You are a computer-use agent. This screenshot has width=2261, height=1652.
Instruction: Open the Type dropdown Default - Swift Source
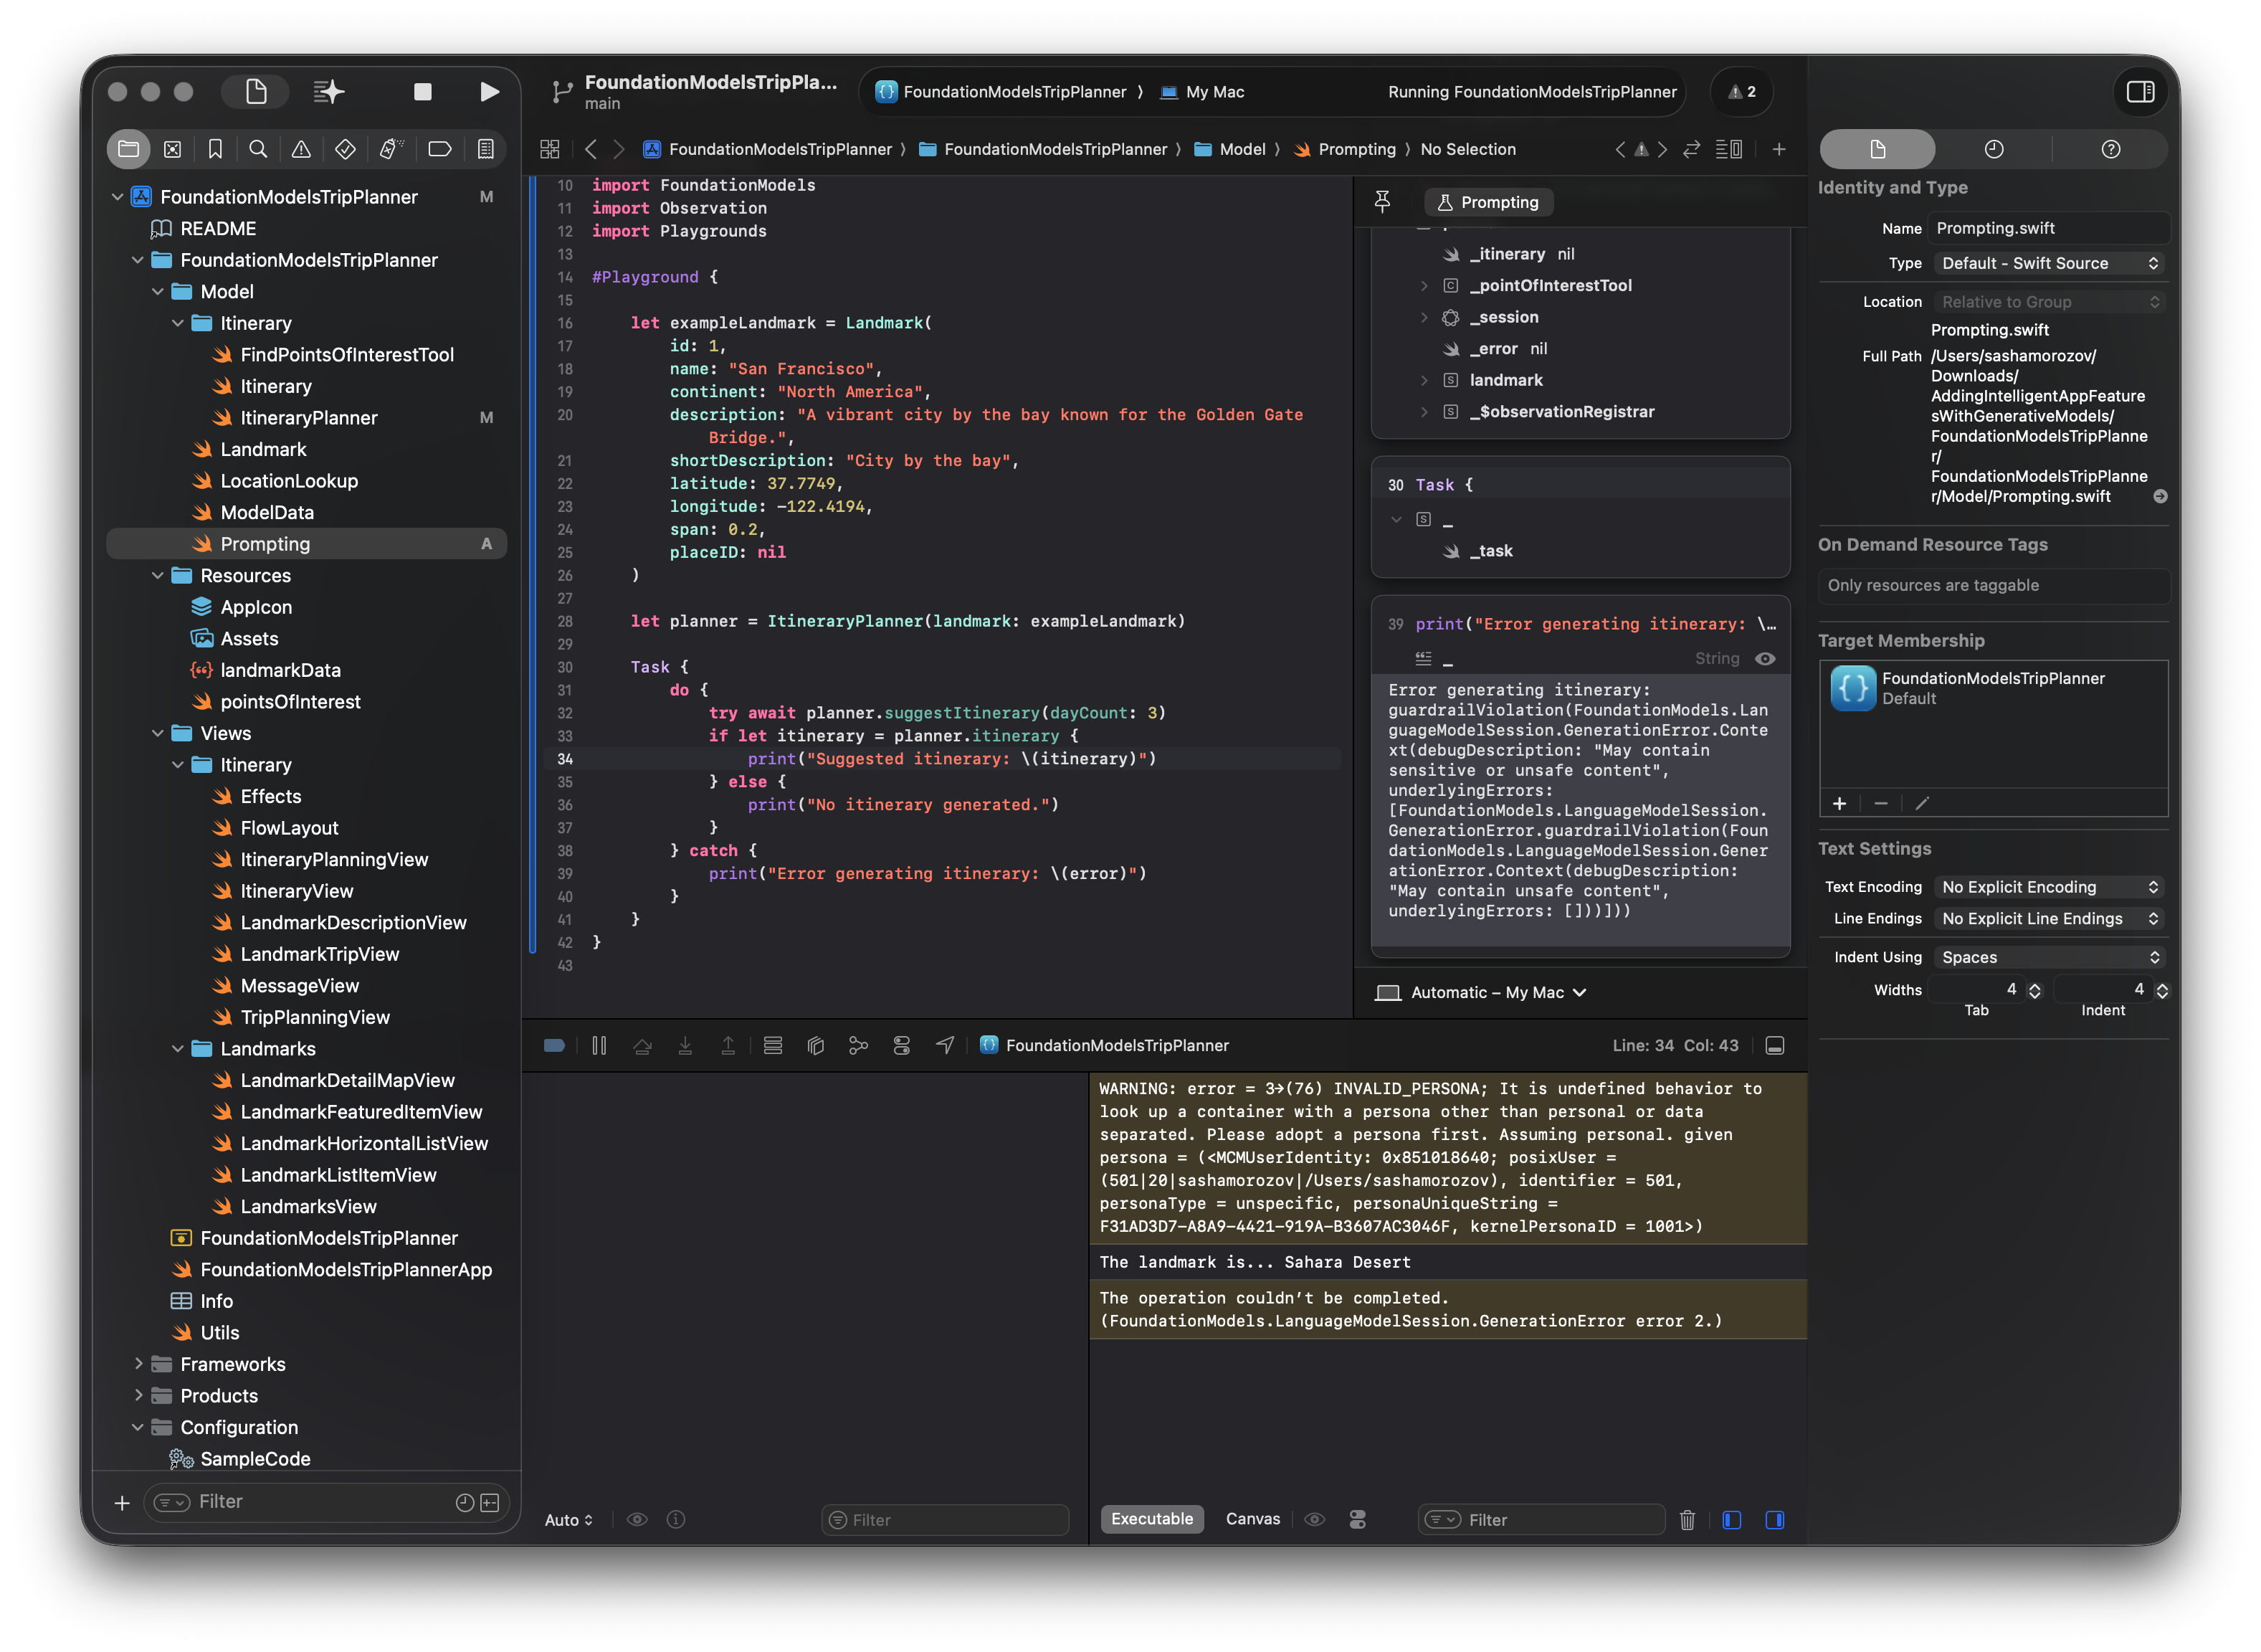(2049, 263)
